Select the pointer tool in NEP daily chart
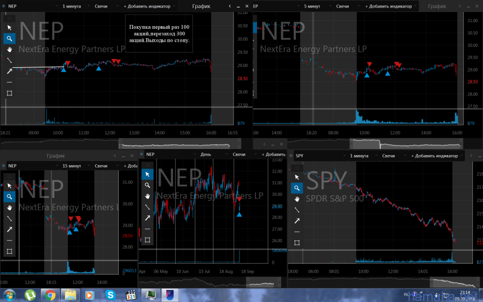The width and height of the screenshot is (483, 302). (x=147, y=174)
